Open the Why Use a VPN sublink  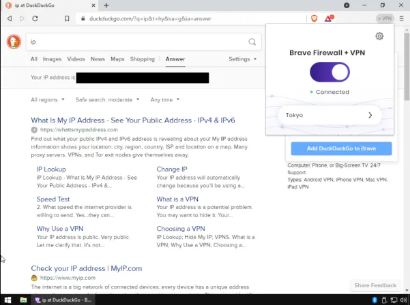coord(59,229)
